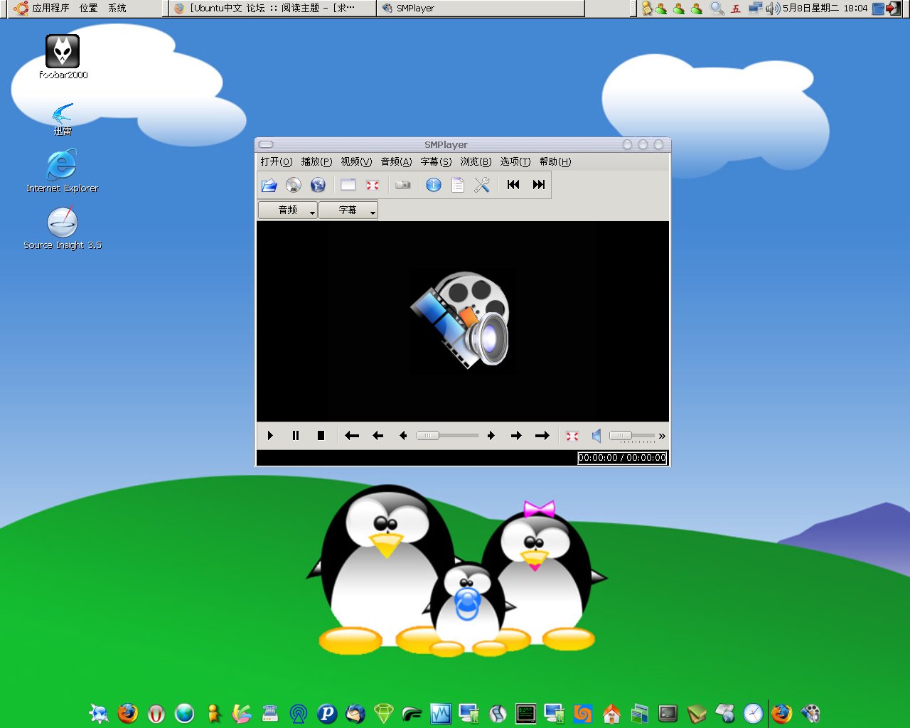Start playback with the play button
The width and height of the screenshot is (910, 728).
pos(270,436)
